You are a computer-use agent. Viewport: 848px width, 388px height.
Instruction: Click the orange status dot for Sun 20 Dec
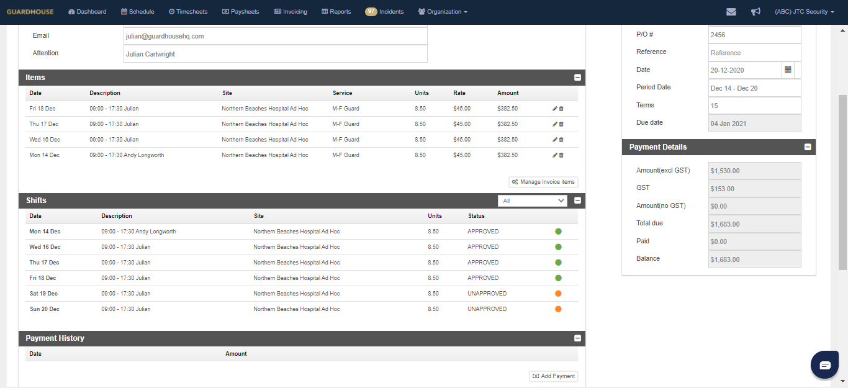pyautogui.click(x=558, y=309)
